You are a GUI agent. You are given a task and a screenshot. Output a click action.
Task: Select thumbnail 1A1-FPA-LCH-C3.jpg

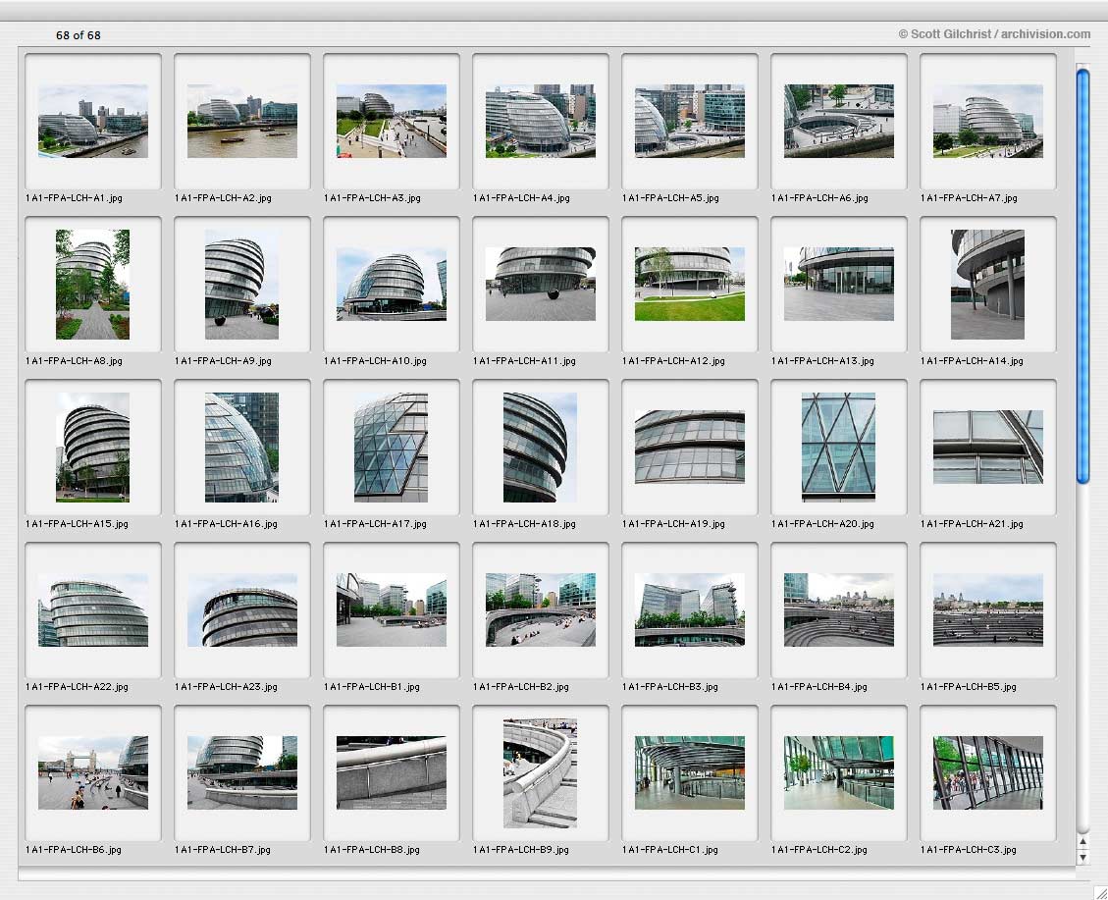[x=988, y=772]
